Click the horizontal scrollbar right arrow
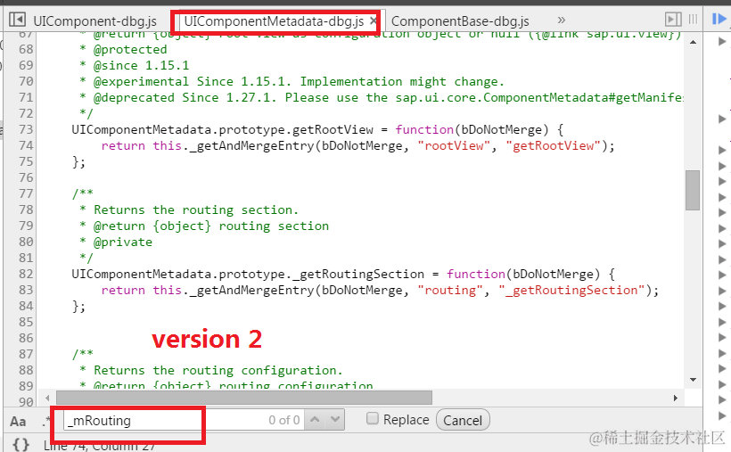Screen dimensions: 731x452 676,398
